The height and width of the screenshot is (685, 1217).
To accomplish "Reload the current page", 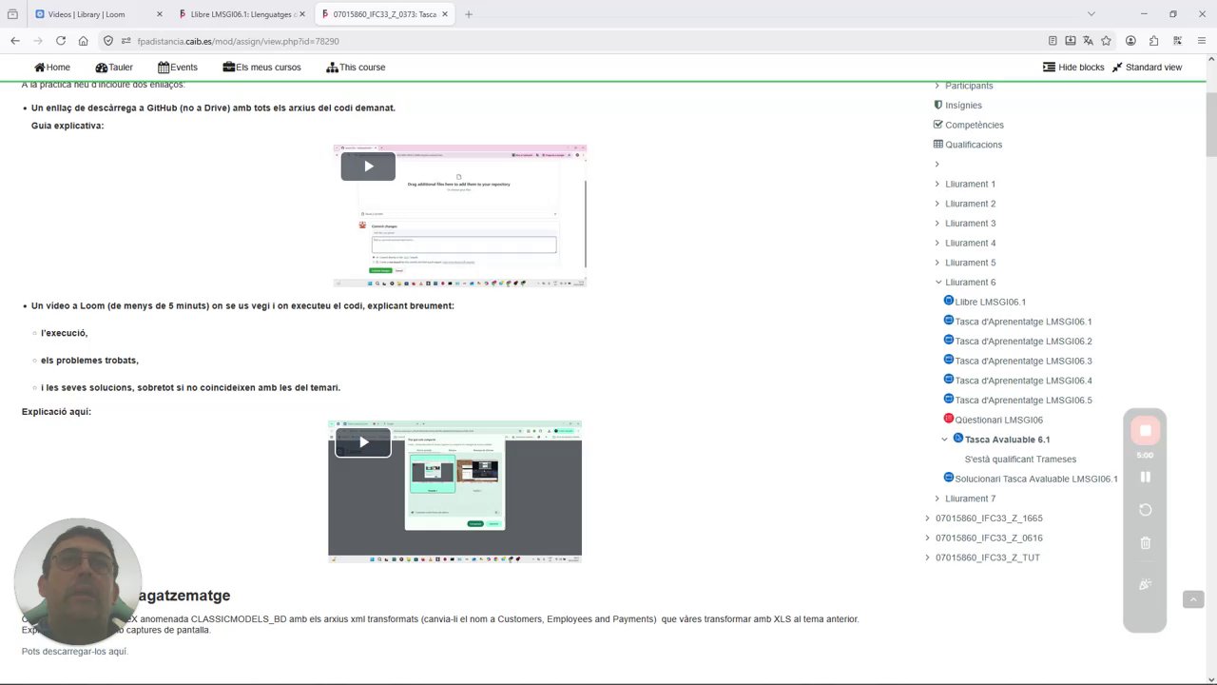I will 61,41.
